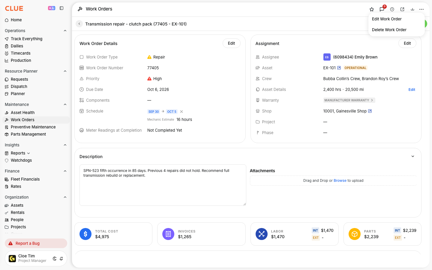Click the OCT 5 schedule end date
The image size is (432, 270).
click(x=172, y=112)
